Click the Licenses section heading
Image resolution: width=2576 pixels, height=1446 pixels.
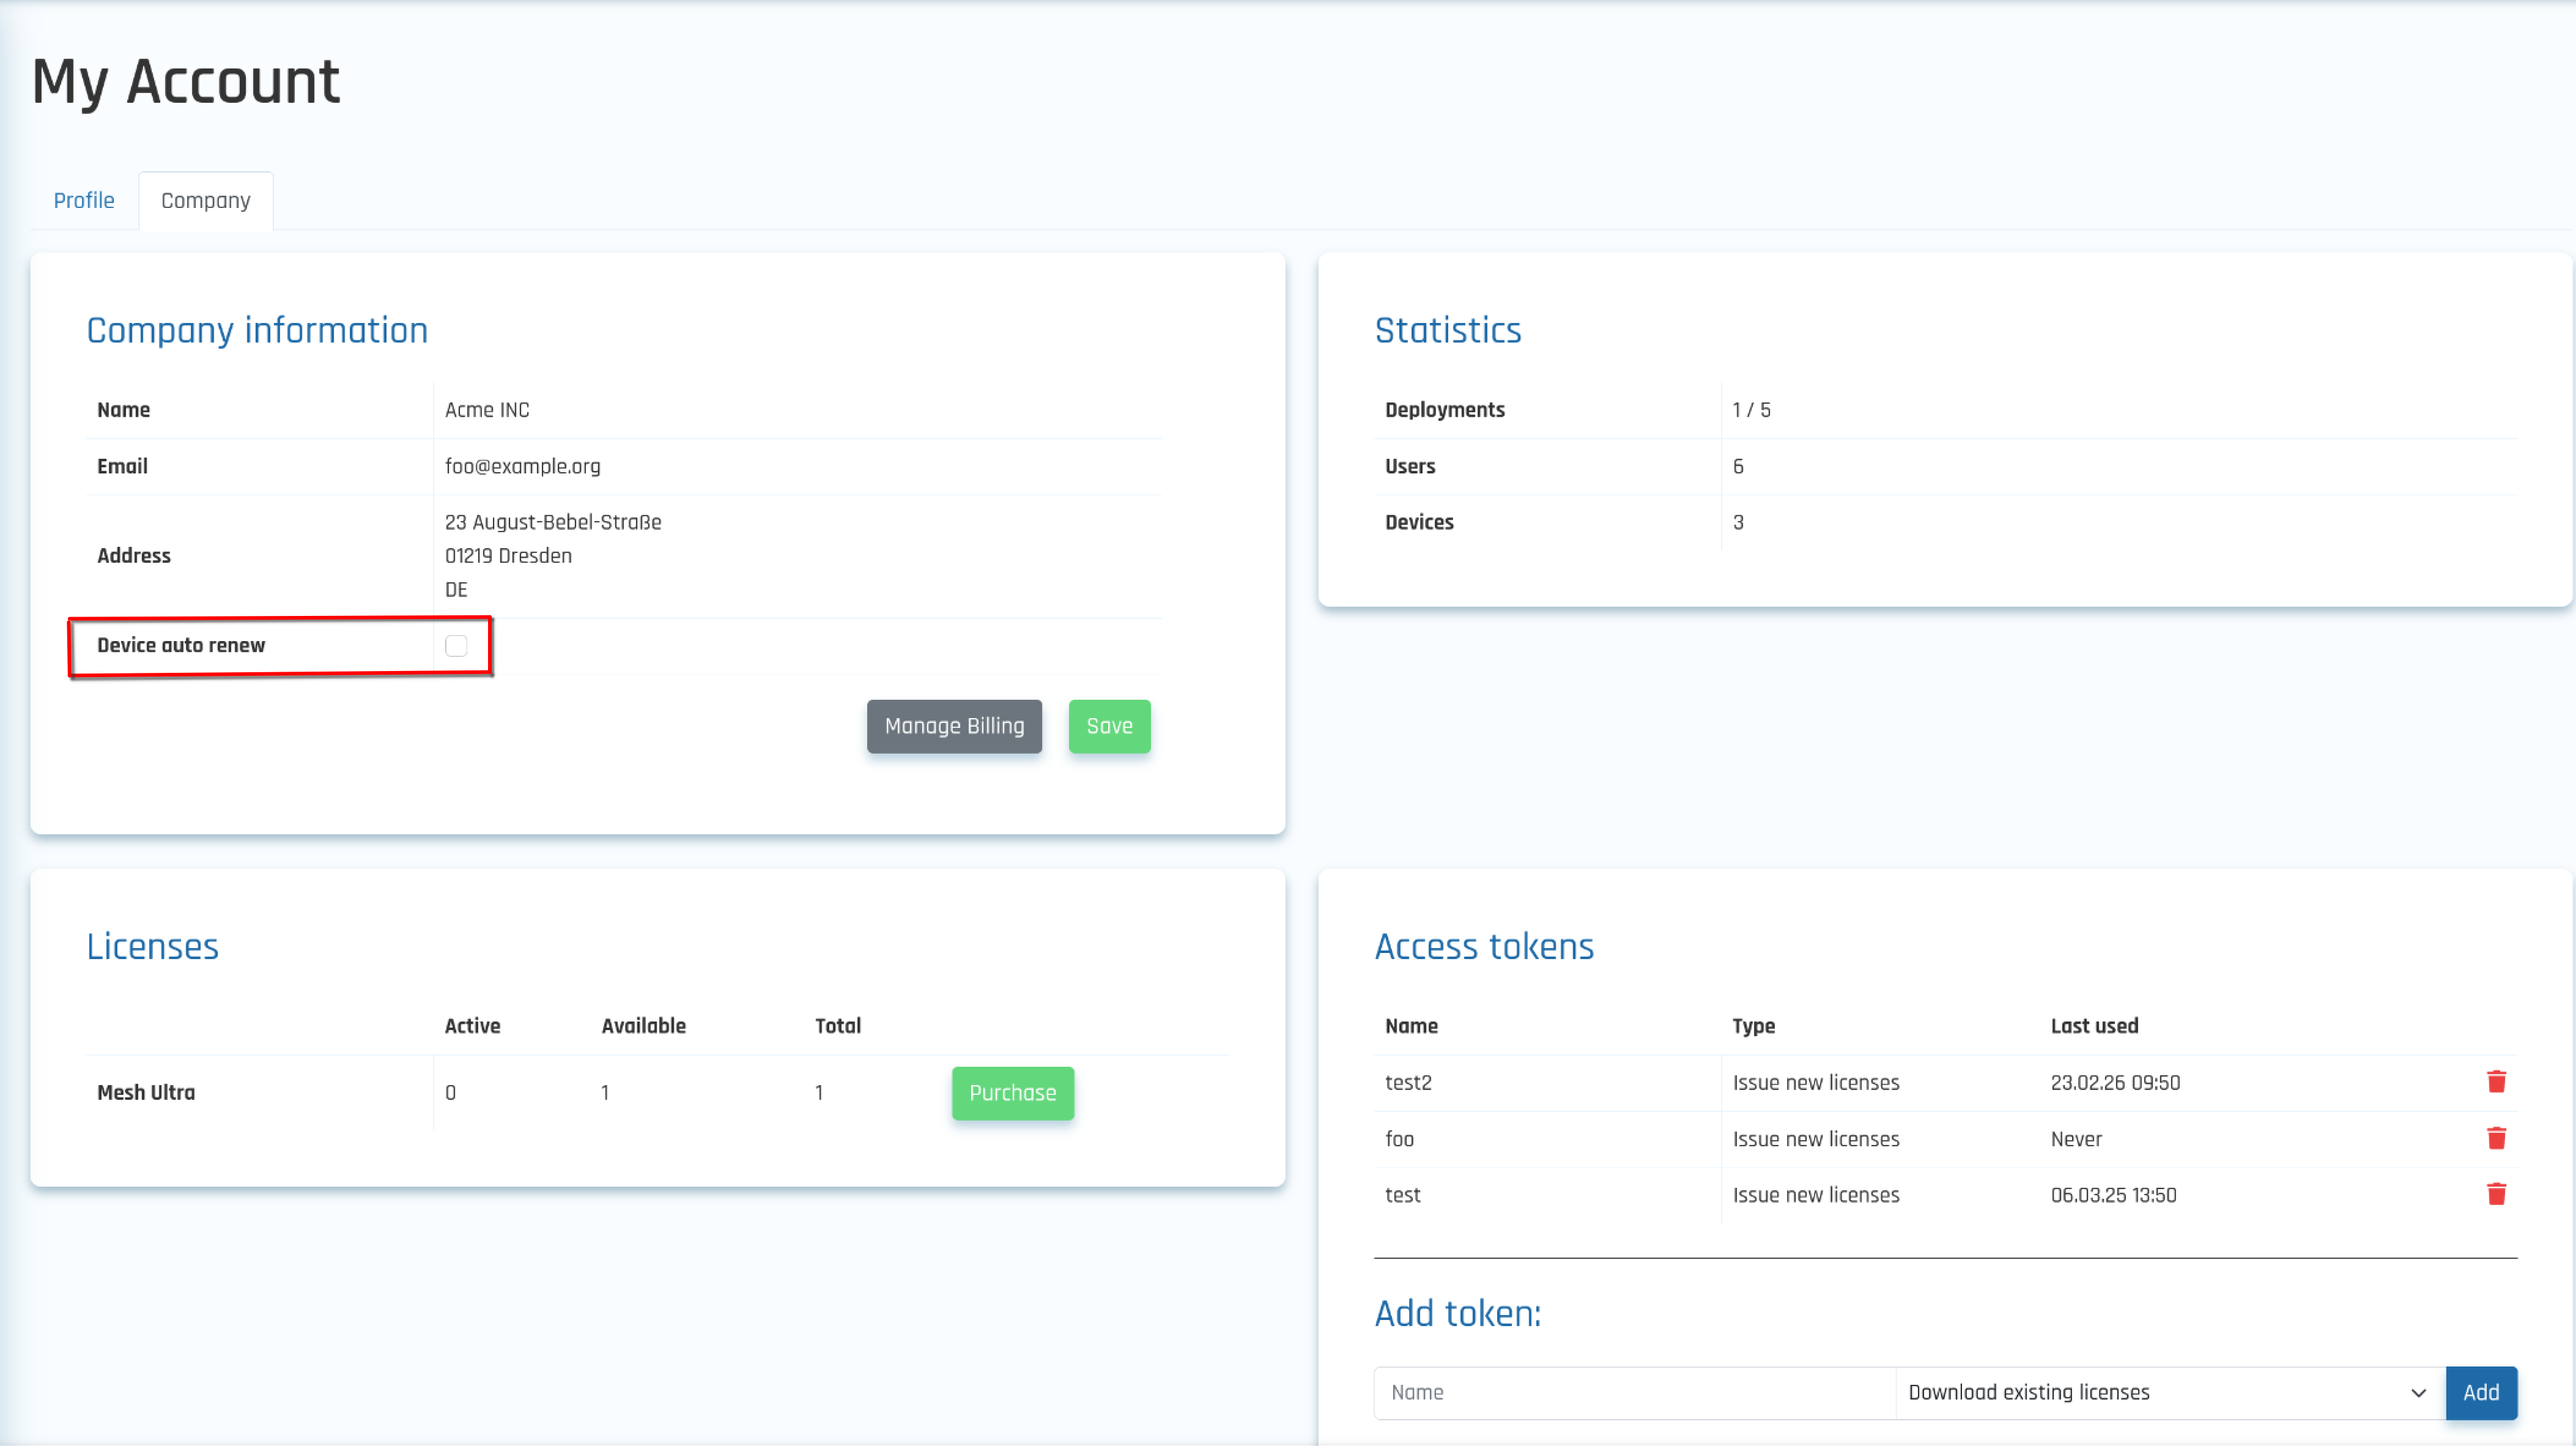pos(152,946)
